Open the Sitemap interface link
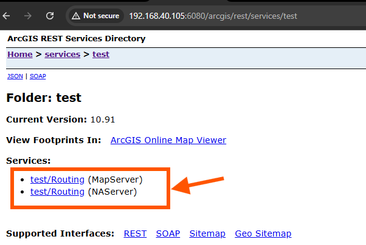 (x=207, y=233)
